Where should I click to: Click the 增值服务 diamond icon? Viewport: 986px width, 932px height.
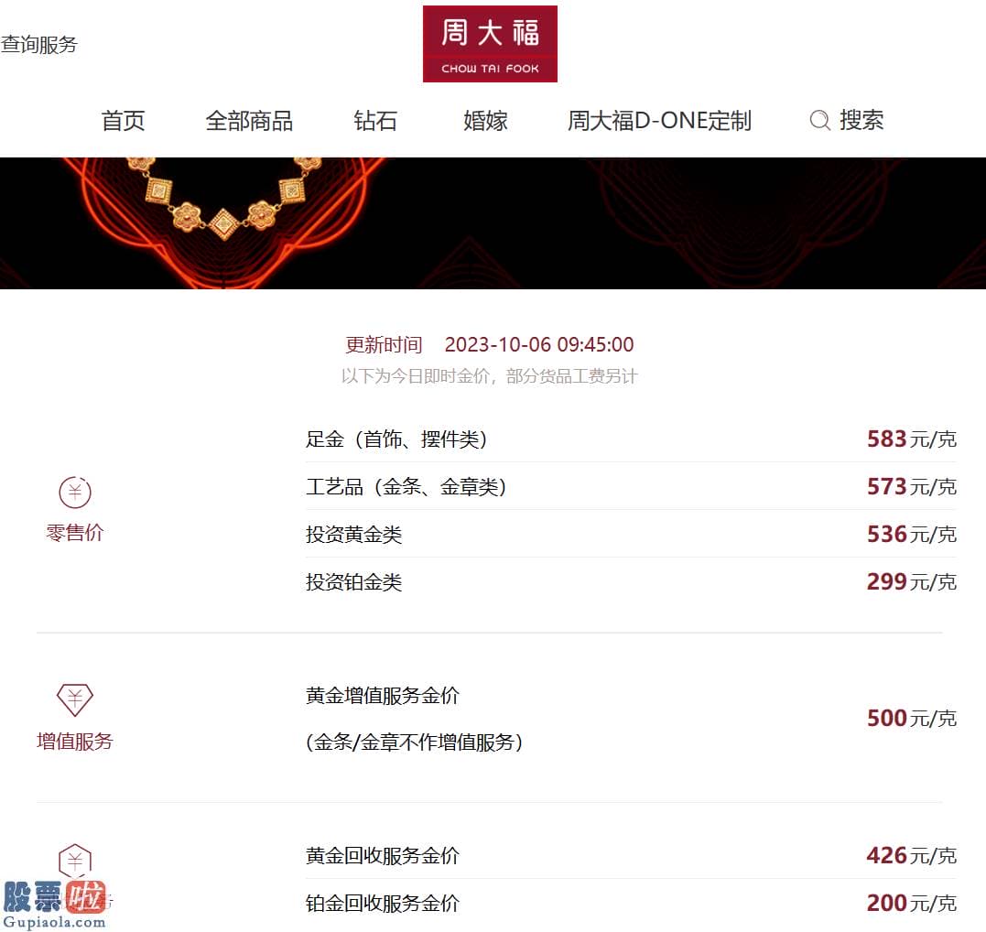[x=75, y=699]
